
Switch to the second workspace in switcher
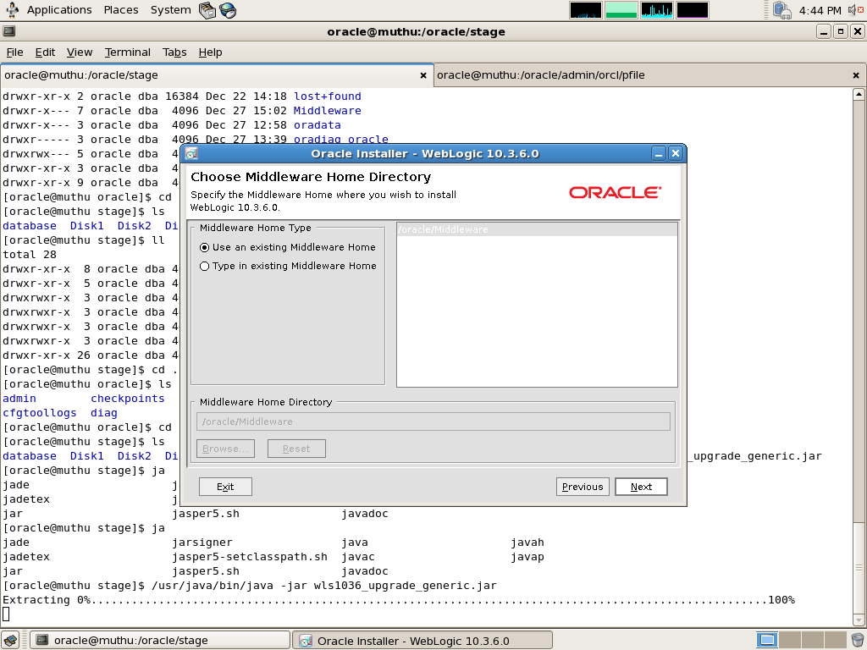[790, 640]
